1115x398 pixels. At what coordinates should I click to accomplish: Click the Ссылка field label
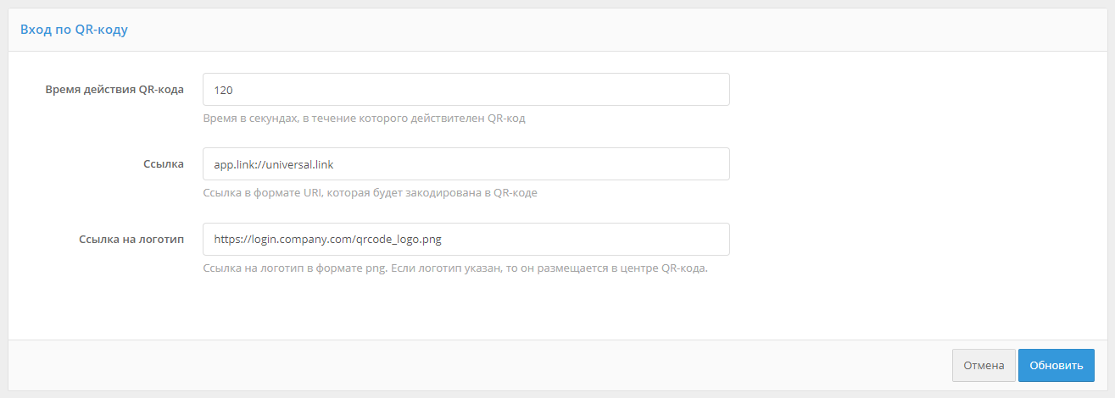(164, 164)
